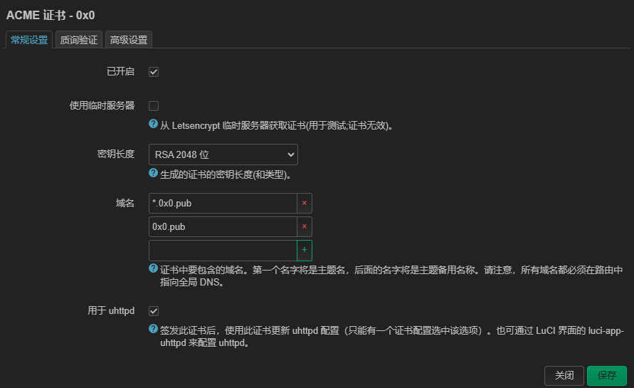The width and height of the screenshot is (634, 388).
Task: Click the 用于 uhttpd label
Action: pos(111,310)
